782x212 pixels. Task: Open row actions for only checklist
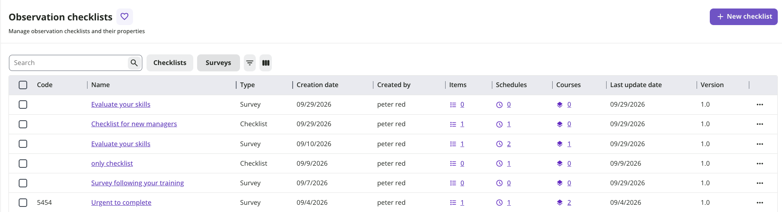click(x=760, y=164)
